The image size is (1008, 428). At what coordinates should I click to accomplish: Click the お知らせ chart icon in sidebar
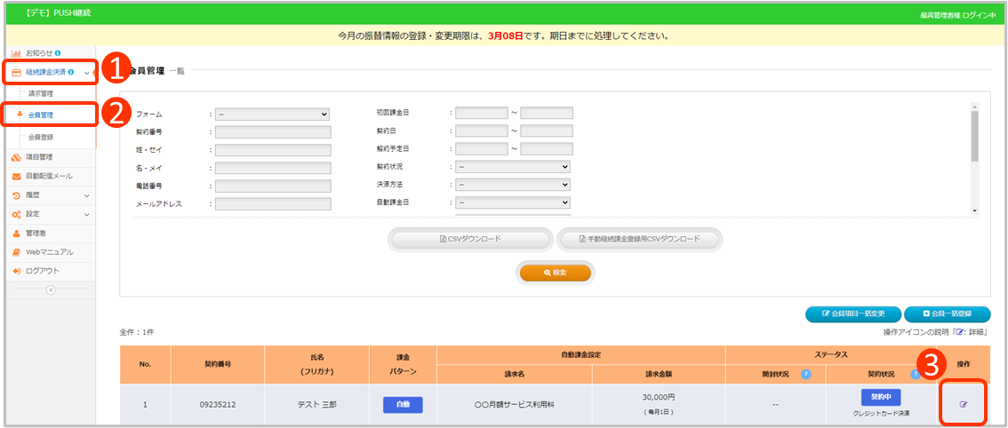coord(16,53)
